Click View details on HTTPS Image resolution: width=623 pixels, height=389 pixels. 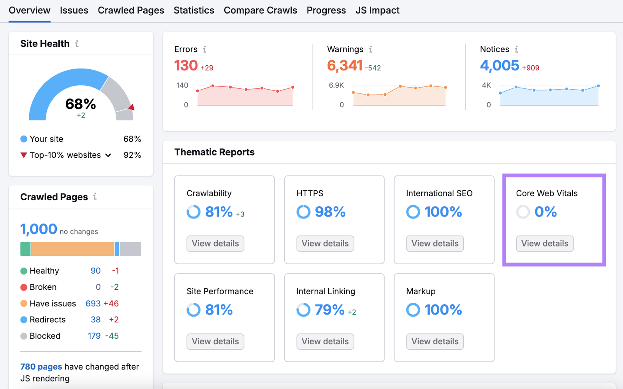(x=325, y=243)
